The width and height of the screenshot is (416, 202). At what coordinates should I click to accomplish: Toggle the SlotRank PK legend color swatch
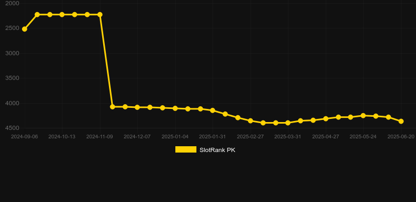pos(186,149)
